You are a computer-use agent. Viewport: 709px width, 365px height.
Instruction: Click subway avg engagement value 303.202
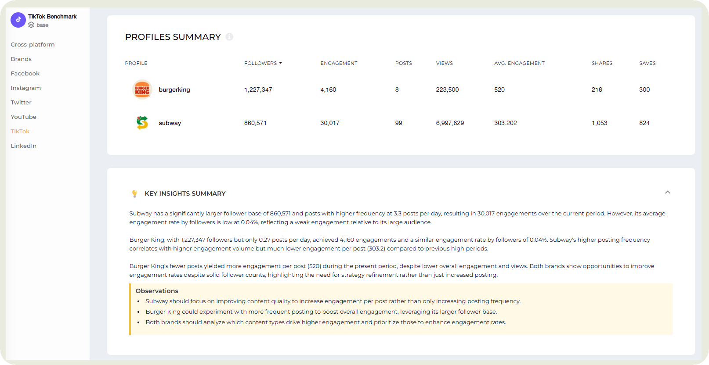pyautogui.click(x=505, y=123)
